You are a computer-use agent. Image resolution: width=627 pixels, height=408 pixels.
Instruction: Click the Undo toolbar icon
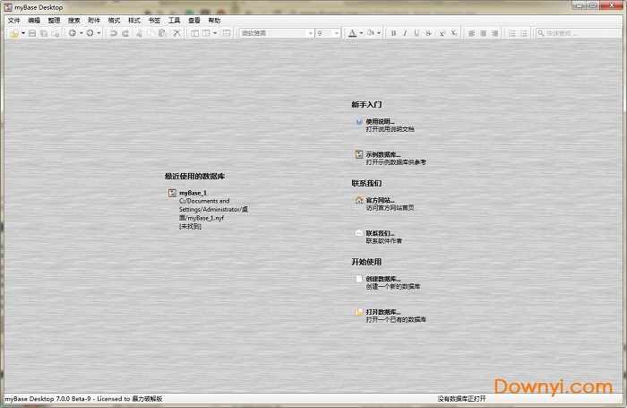tap(114, 33)
